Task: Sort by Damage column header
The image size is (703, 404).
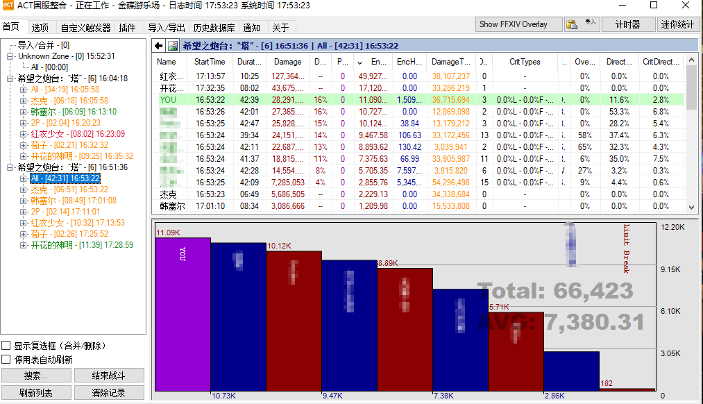Action: click(x=288, y=62)
